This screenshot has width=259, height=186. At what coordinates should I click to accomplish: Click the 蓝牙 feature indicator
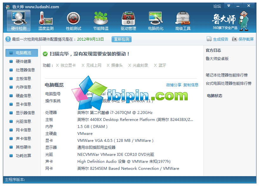point(160,65)
